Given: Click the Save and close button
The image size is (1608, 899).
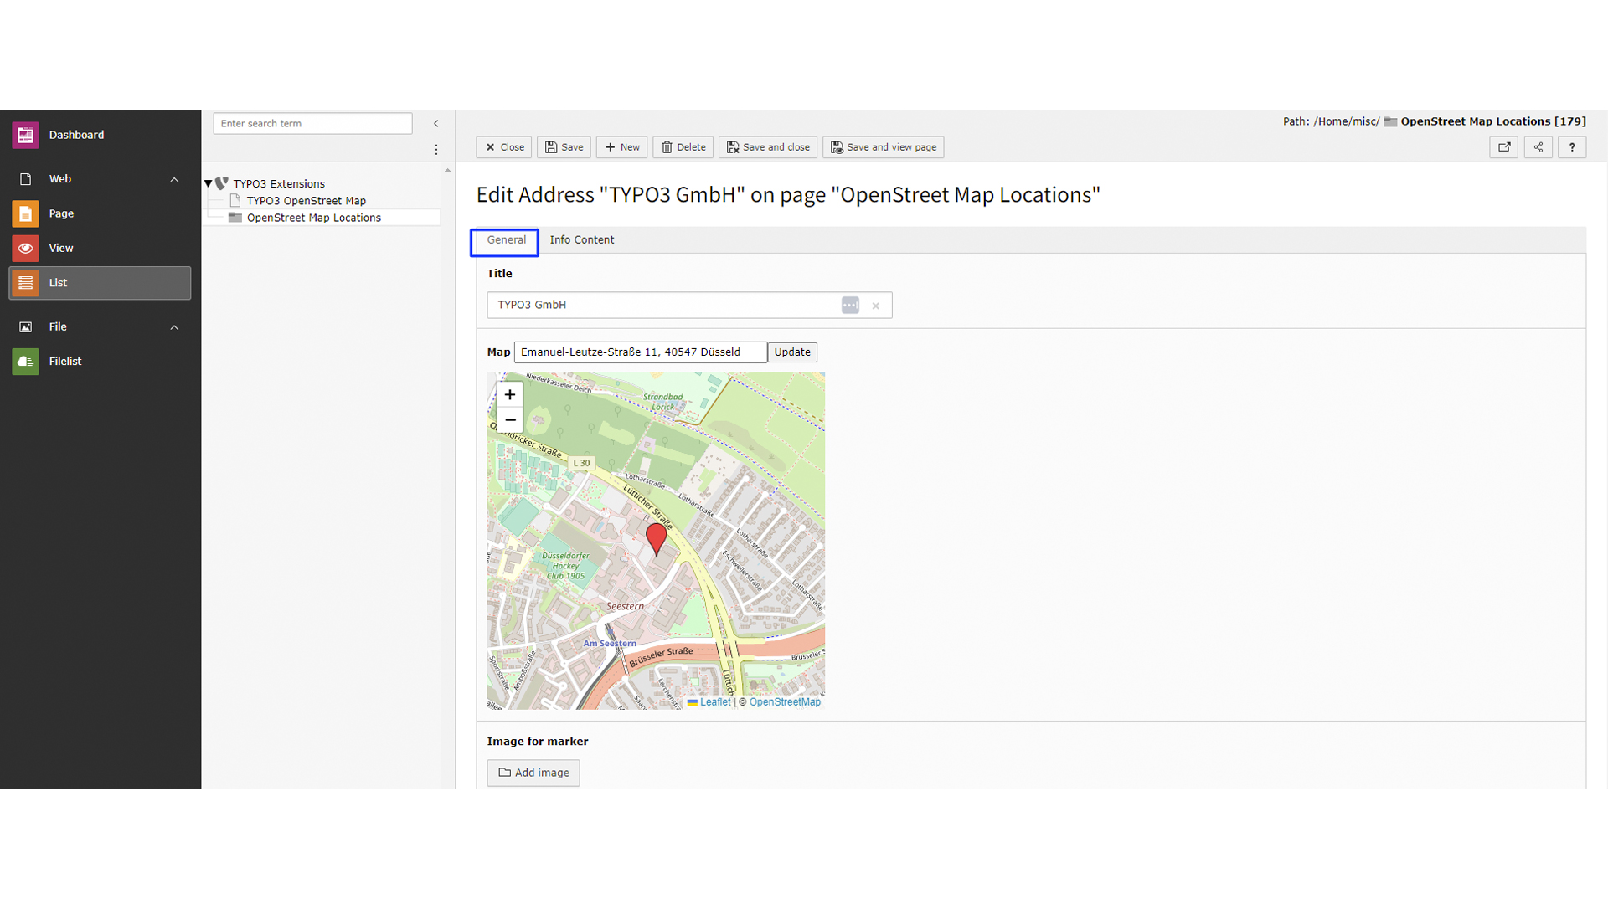Looking at the screenshot, I should 767,147.
